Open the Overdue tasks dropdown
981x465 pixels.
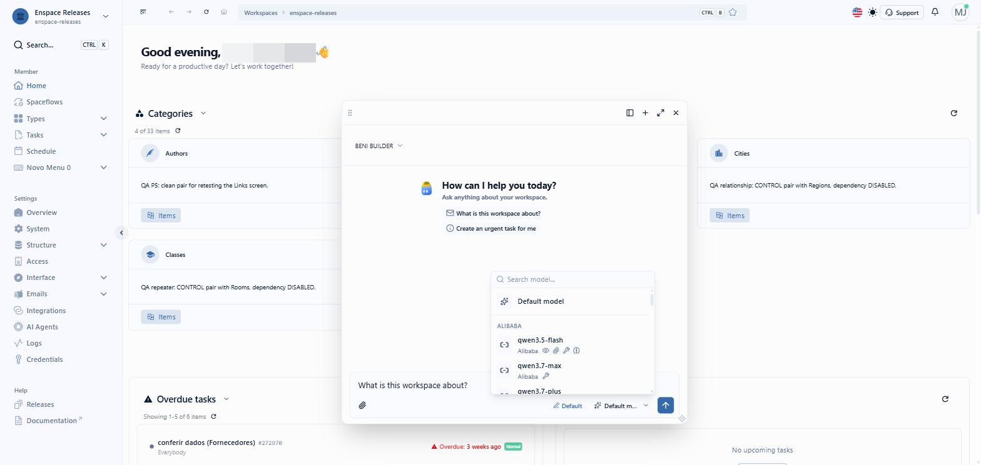pyautogui.click(x=226, y=399)
